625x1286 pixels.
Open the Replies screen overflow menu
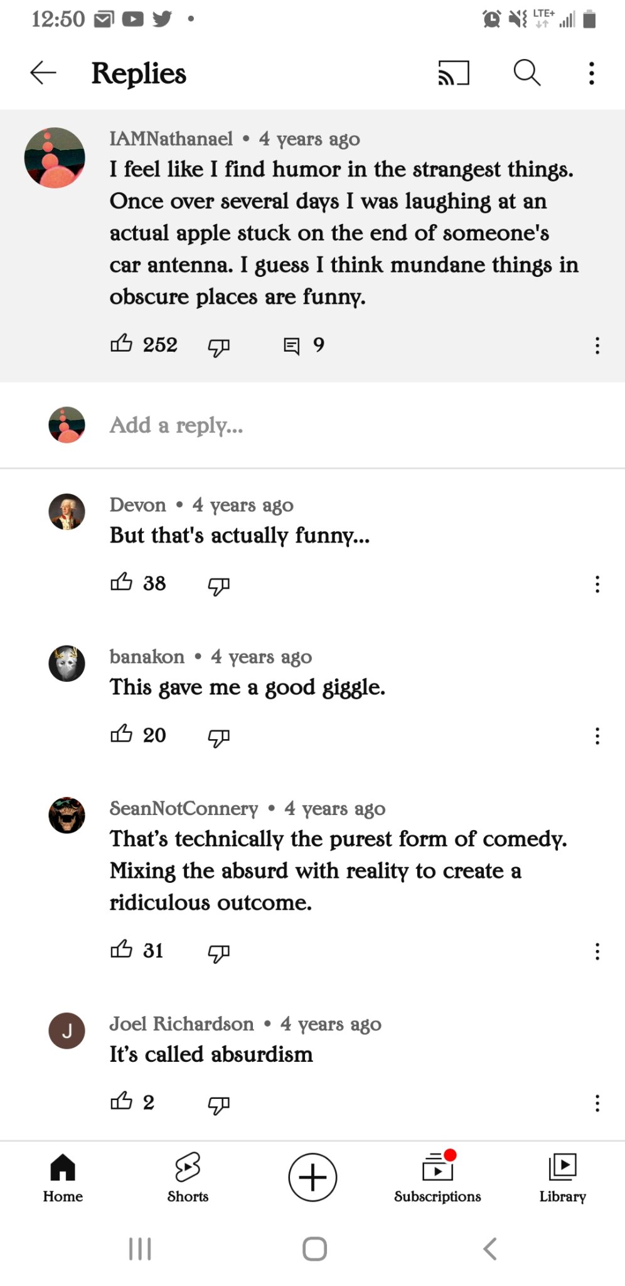[x=590, y=73]
